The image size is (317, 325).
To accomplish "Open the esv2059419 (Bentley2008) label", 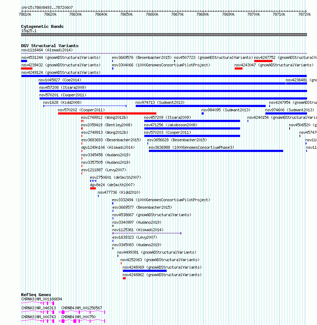I will 106,125.
